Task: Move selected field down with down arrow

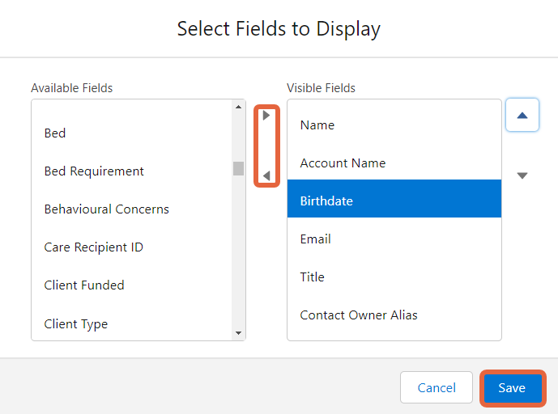Action: click(x=522, y=175)
